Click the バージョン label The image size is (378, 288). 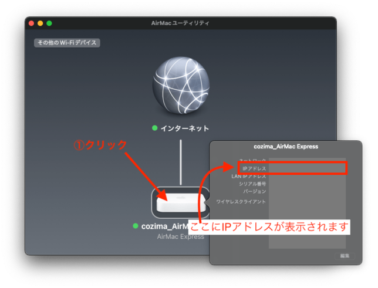(254, 192)
